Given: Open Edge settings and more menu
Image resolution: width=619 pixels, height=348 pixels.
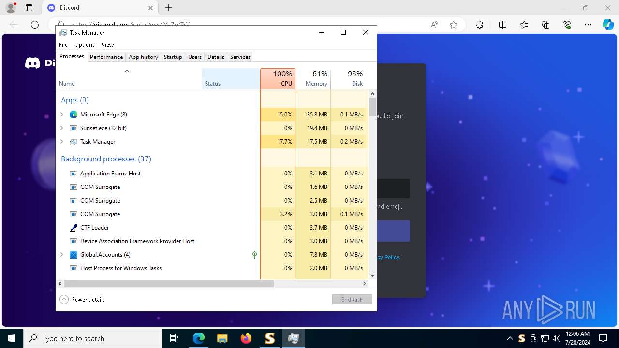Looking at the screenshot, I should point(588,25).
